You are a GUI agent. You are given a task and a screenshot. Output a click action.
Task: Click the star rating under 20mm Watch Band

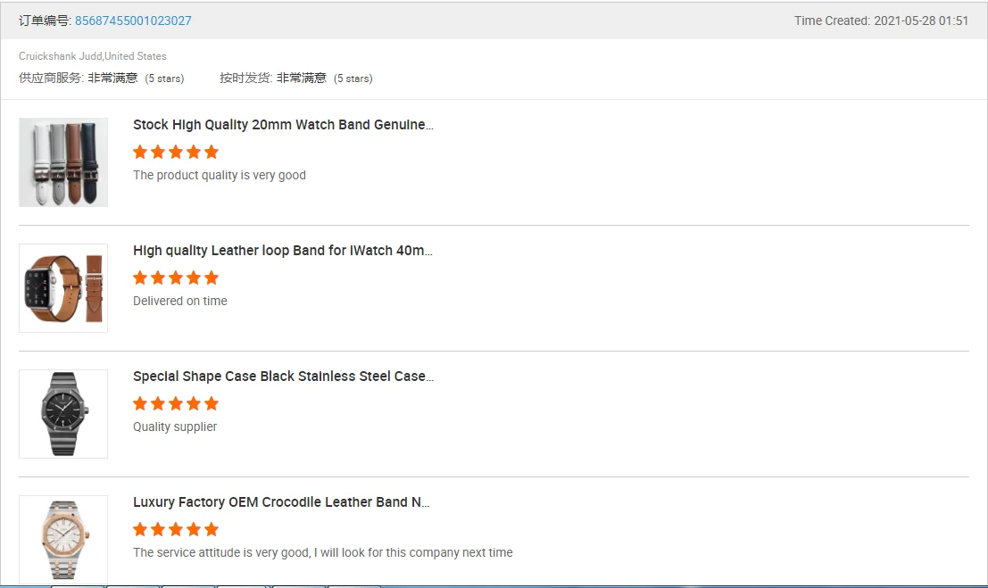176,152
